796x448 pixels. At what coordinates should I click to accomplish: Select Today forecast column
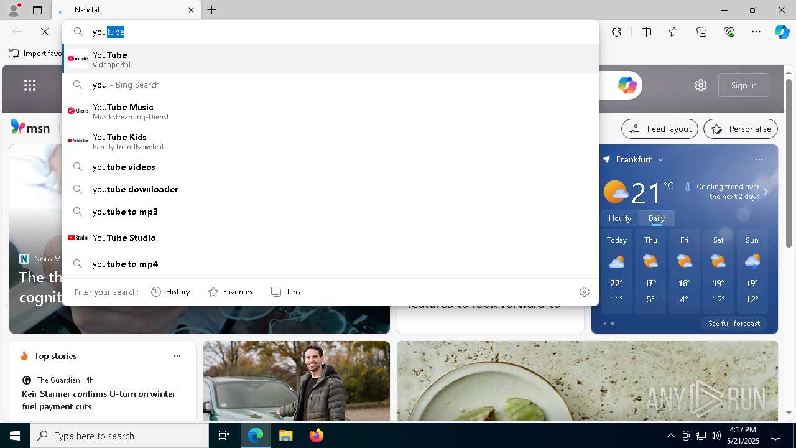[x=617, y=271]
